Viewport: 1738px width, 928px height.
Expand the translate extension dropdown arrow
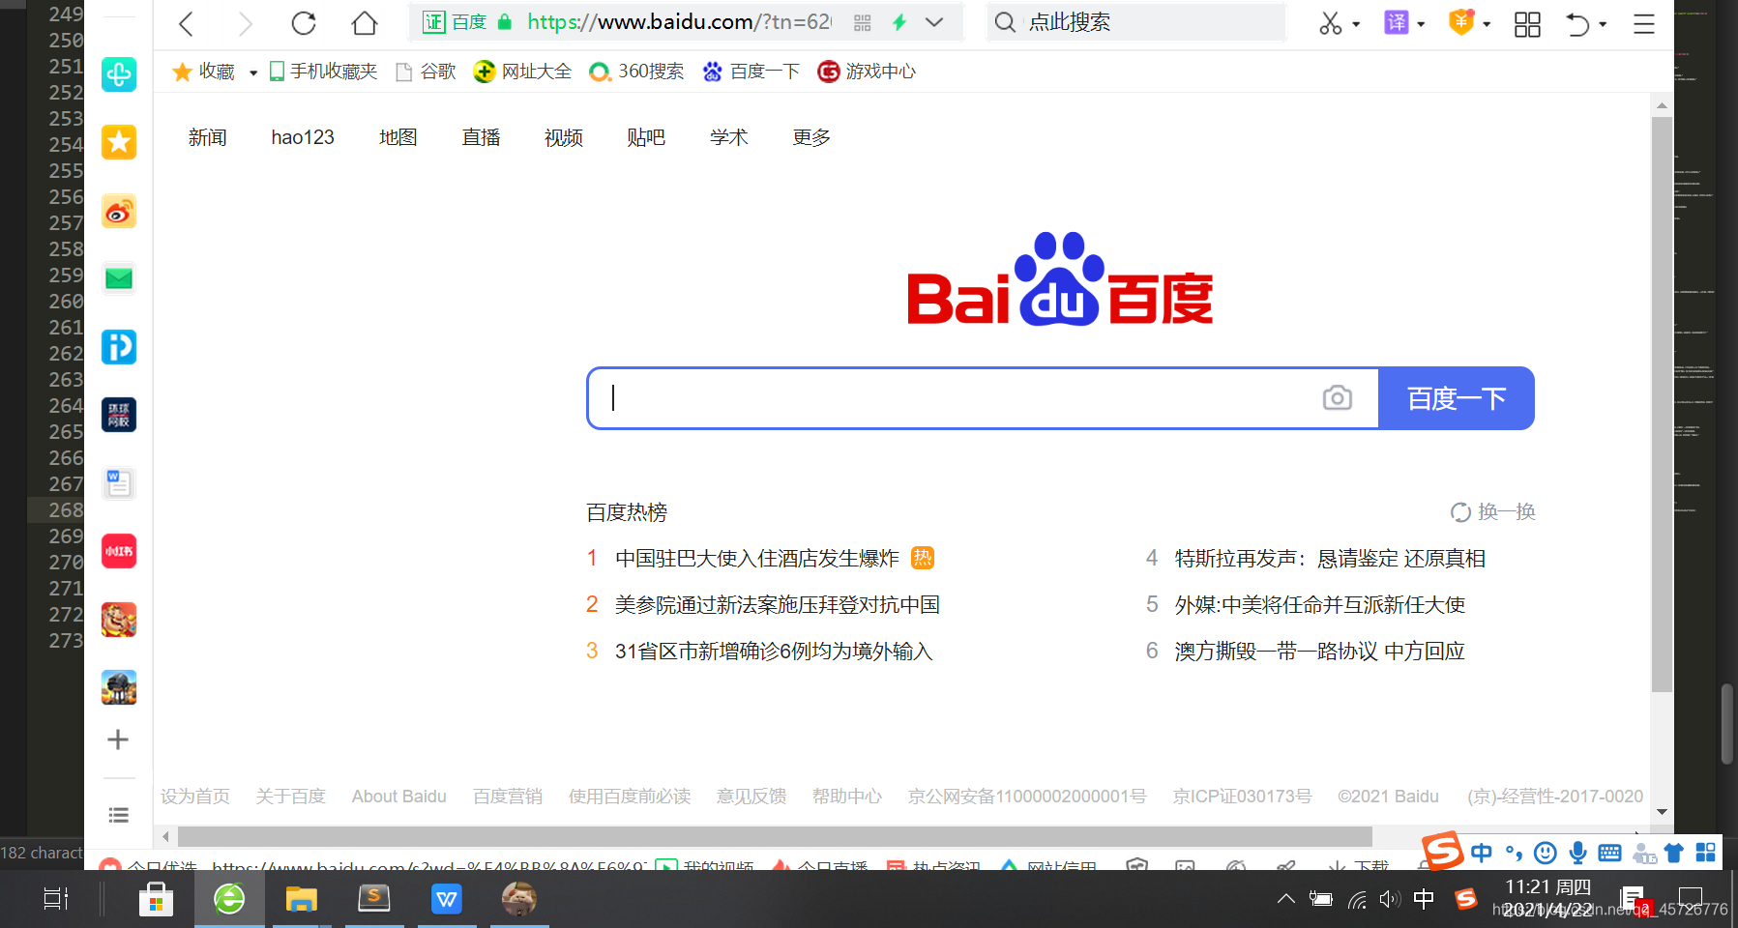tap(1421, 24)
